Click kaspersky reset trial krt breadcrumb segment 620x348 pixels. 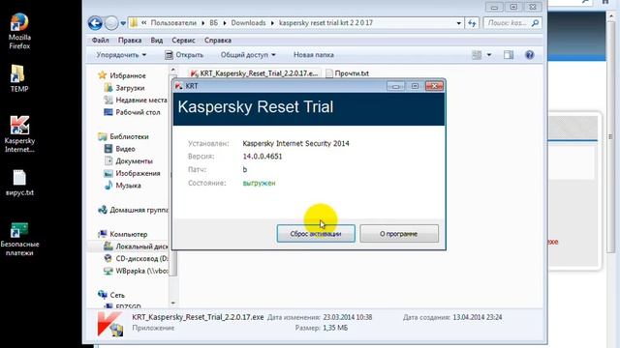325,23
